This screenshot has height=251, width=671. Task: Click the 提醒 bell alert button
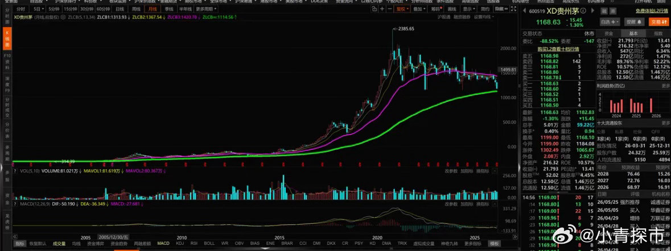tap(634, 22)
